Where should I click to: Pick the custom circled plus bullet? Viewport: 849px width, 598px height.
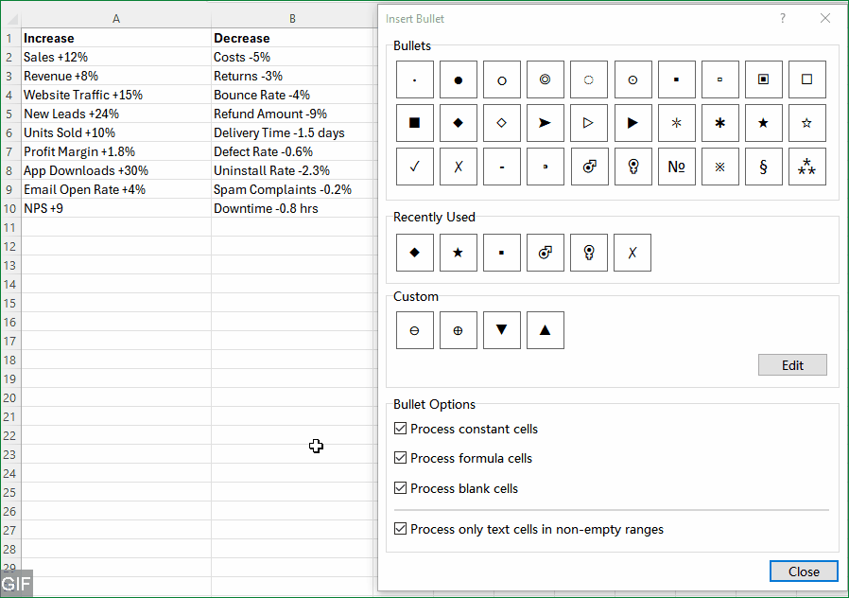[459, 330]
